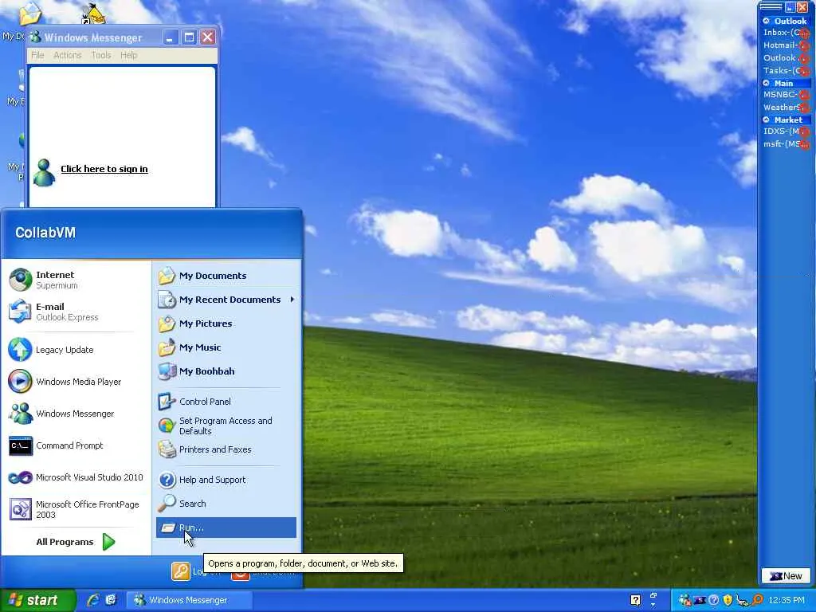The image size is (816, 612).
Task: Select Inbox item in Outlook sidebar
Action: coord(785,32)
